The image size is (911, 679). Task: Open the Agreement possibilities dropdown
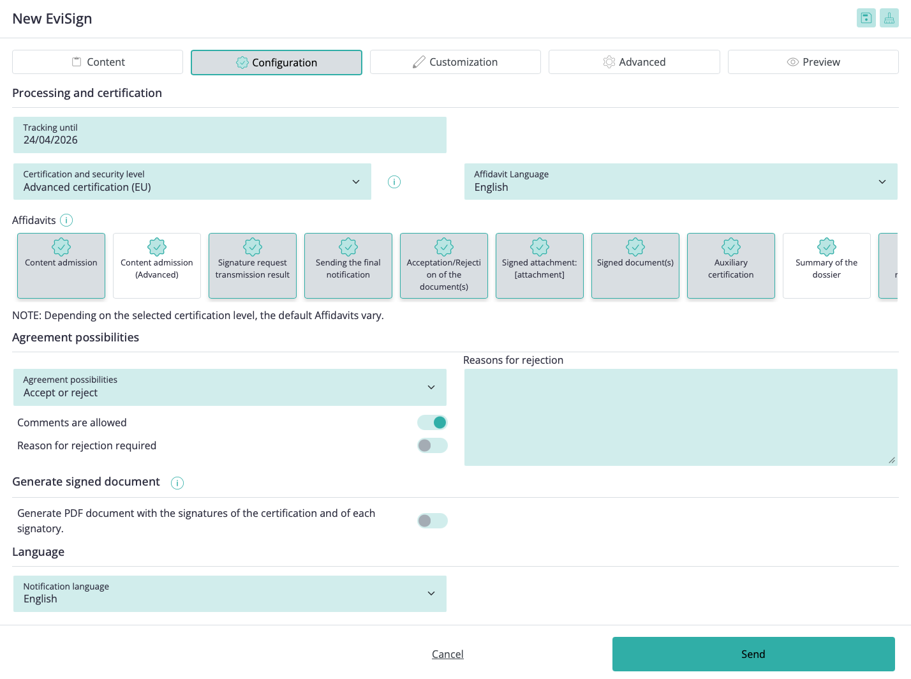pos(230,387)
